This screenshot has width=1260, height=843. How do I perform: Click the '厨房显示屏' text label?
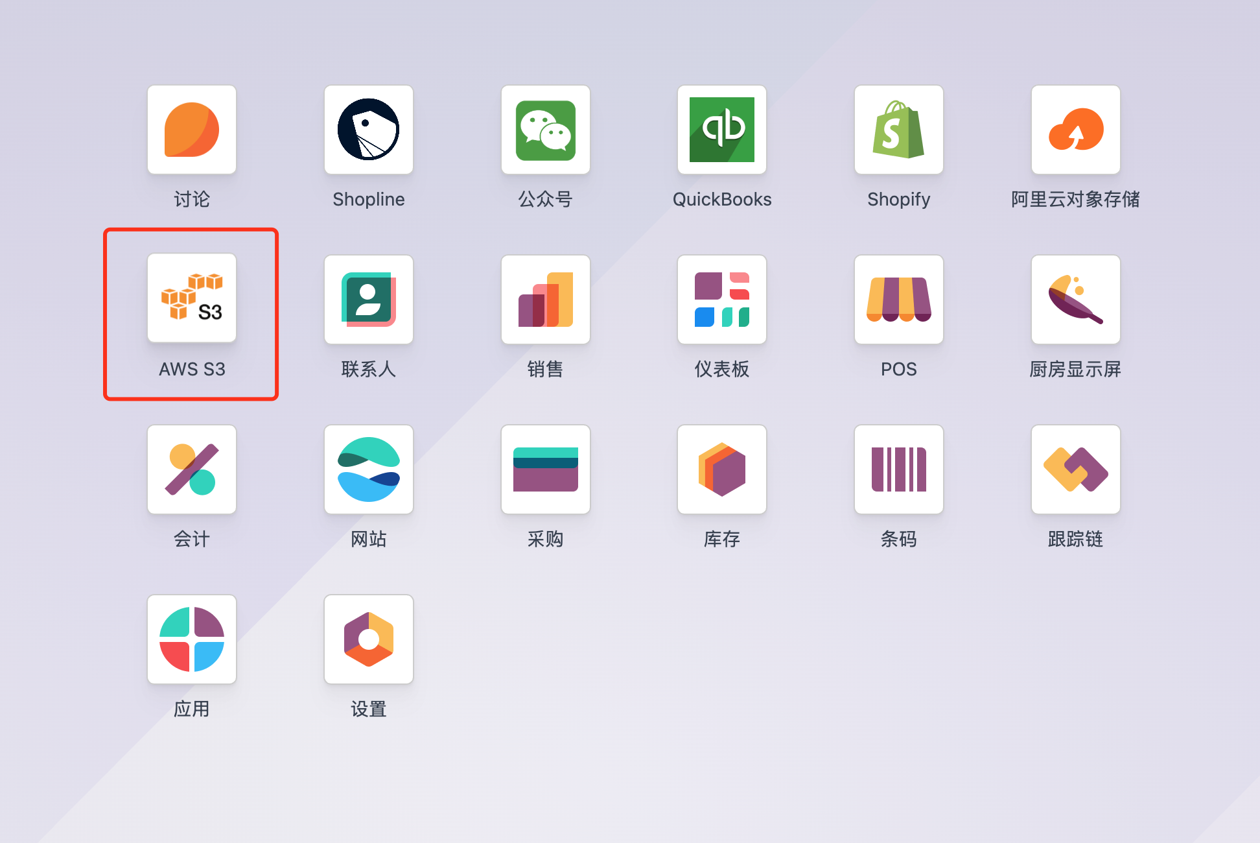[1076, 369]
